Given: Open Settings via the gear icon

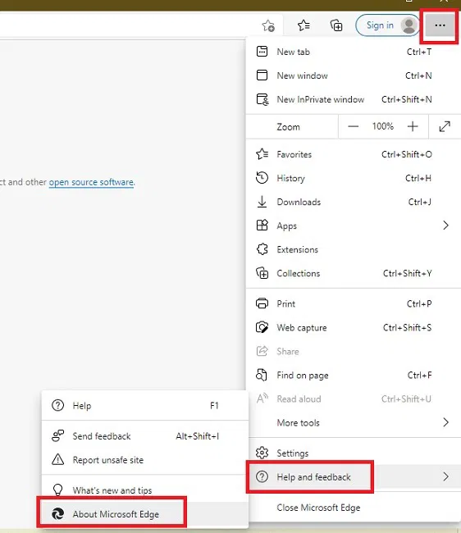Looking at the screenshot, I should pos(262,453).
